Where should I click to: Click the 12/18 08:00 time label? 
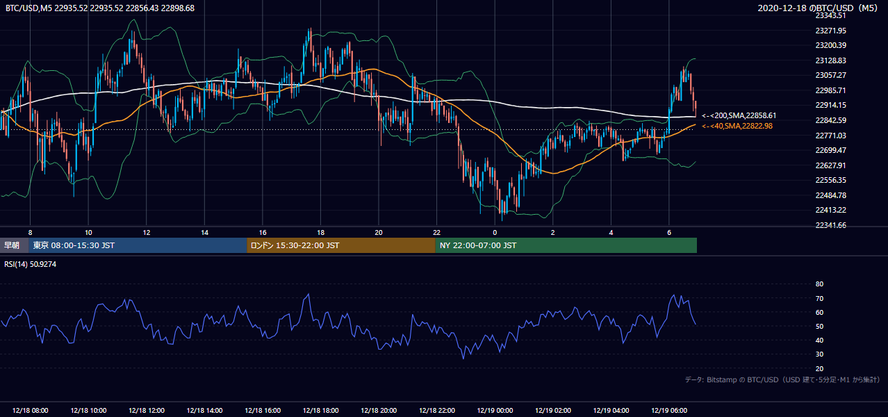click(30, 411)
